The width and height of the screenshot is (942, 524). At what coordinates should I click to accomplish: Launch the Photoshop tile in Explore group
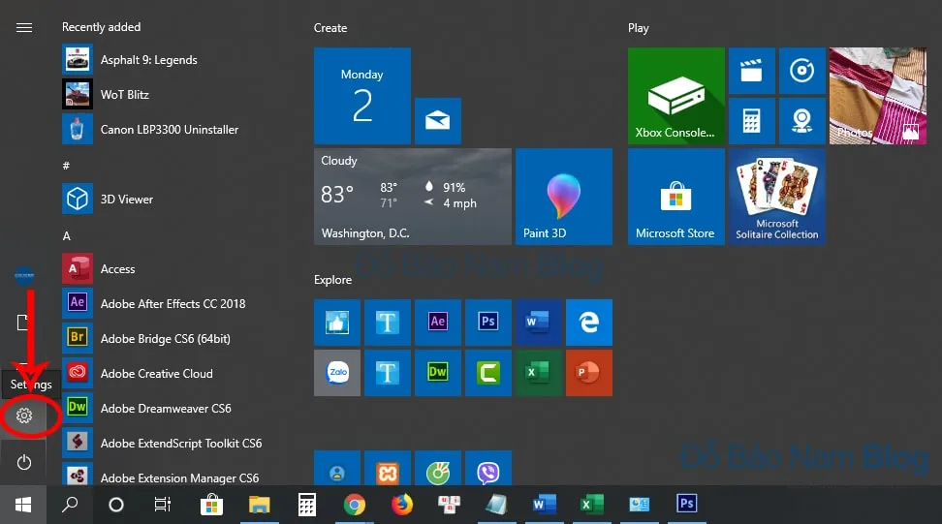click(488, 323)
